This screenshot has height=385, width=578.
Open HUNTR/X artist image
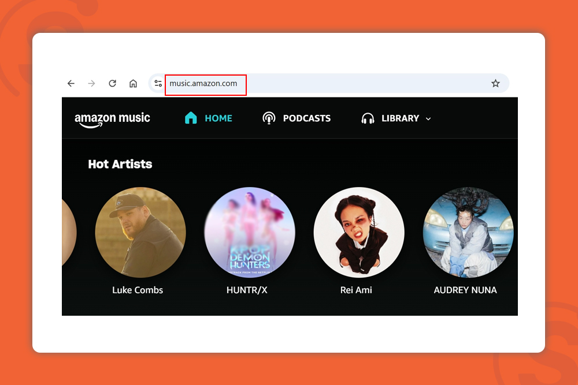click(x=250, y=232)
